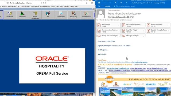Expand dropdown for Package Forcast-sum attachment
This screenshot has width=171, height=96.
coord(144,25)
